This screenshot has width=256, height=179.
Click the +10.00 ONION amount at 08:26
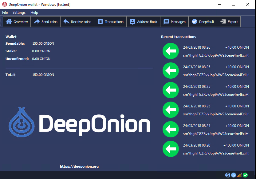click(x=237, y=47)
